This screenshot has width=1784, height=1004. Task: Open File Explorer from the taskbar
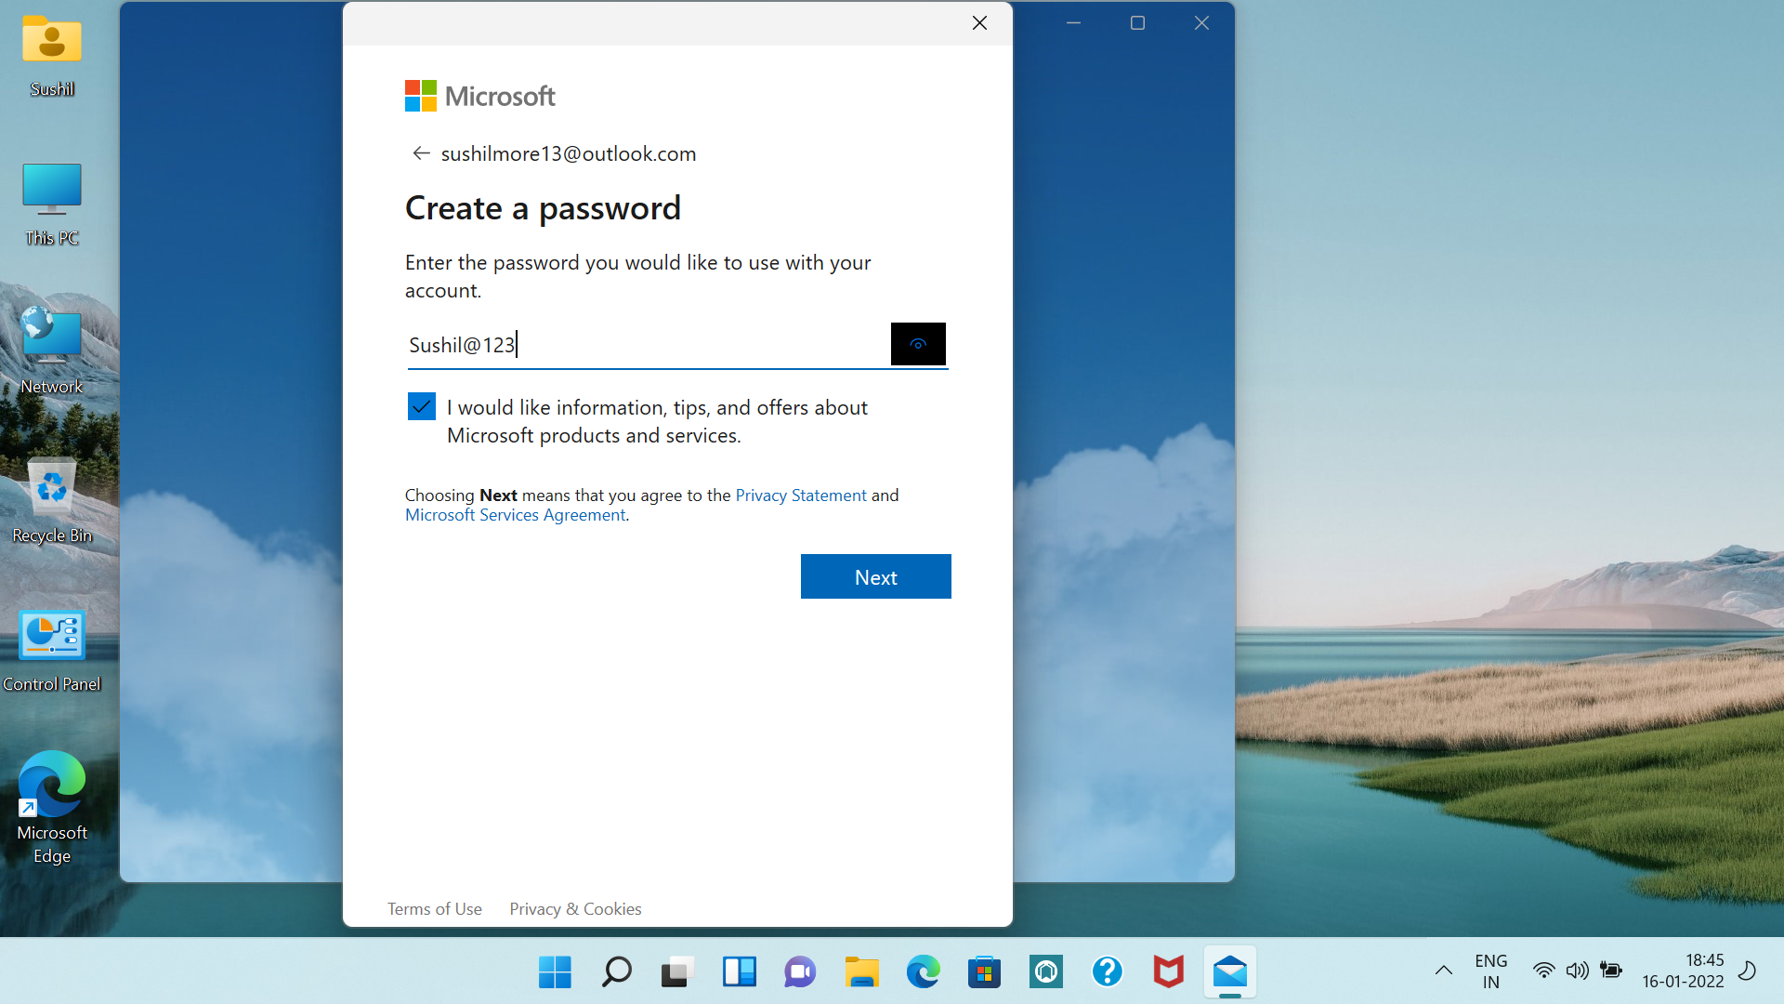861,972
